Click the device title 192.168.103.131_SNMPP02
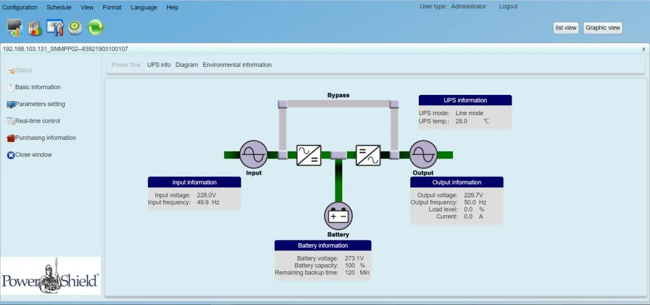650x305 pixels. click(65, 49)
